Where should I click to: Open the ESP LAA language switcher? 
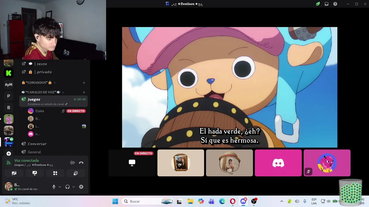(x=314, y=201)
